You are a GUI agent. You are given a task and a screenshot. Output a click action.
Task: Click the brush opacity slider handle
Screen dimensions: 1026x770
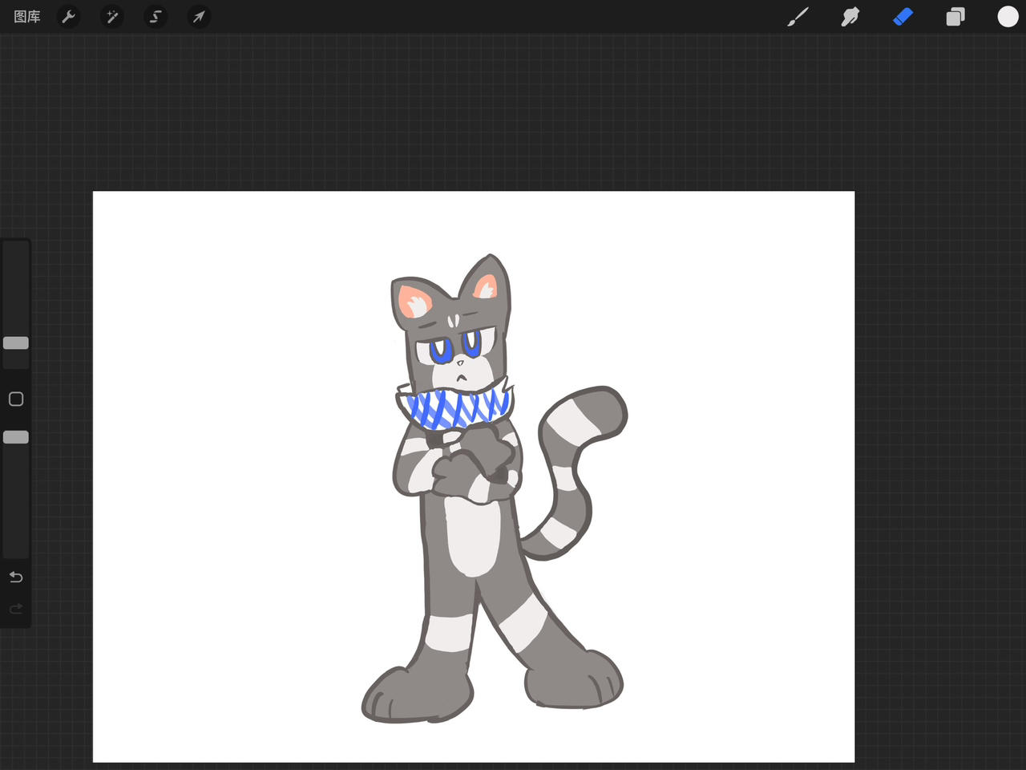coord(16,437)
